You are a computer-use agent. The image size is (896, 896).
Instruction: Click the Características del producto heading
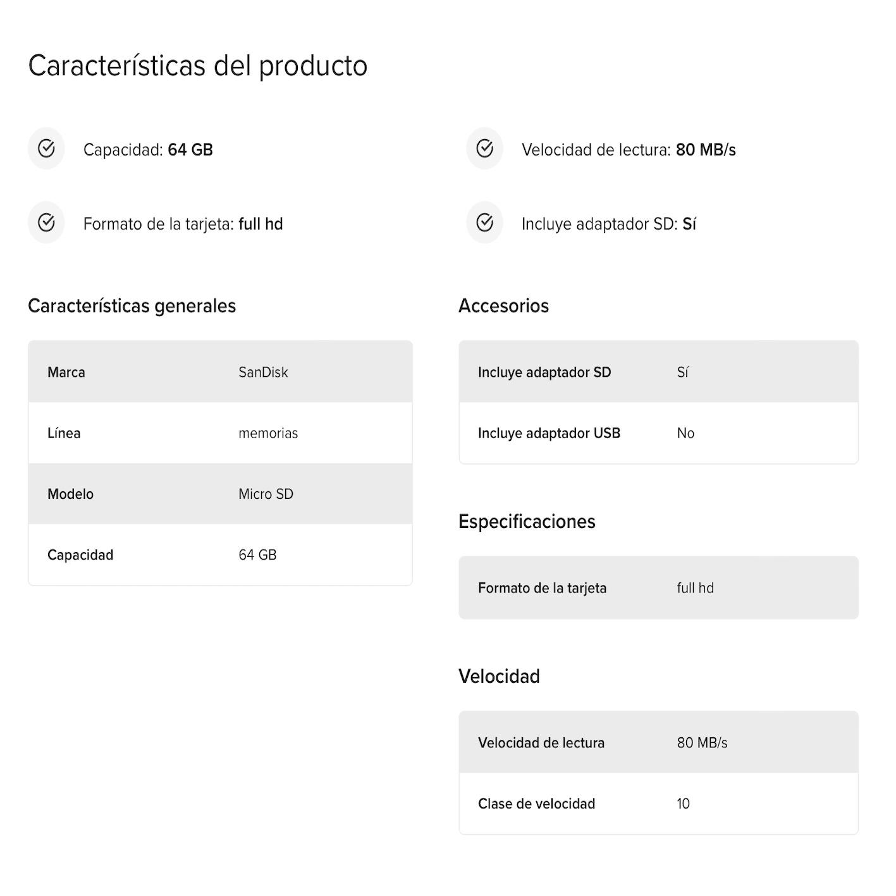(x=198, y=66)
